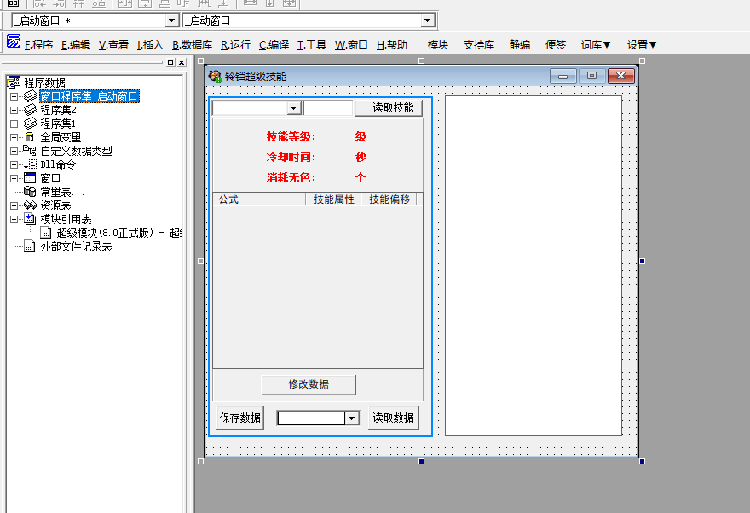Click the 自定义数据类型 tree icon
Screen dimensions: 750x513
pyautogui.click(x=30, y=151)
